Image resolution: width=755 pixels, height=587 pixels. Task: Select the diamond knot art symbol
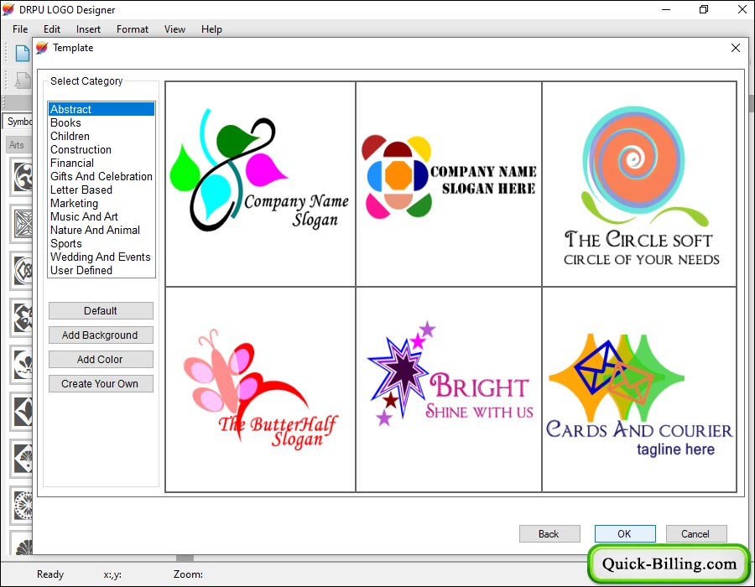[23, 271]
